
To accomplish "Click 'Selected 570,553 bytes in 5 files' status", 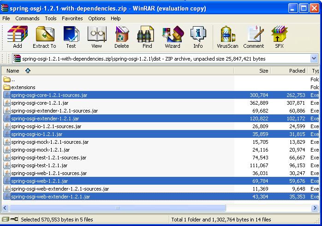I will [57, 220].
